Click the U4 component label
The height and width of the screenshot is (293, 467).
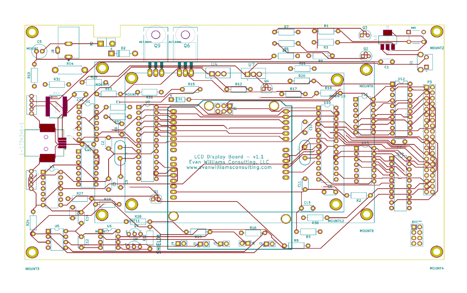point(215,64)
